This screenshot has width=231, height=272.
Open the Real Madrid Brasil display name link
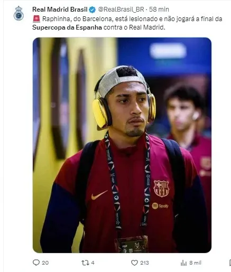tap(60, 10)
